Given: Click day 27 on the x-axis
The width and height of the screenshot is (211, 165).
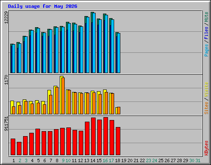Looking at the screenshot, I should point(173,160).
